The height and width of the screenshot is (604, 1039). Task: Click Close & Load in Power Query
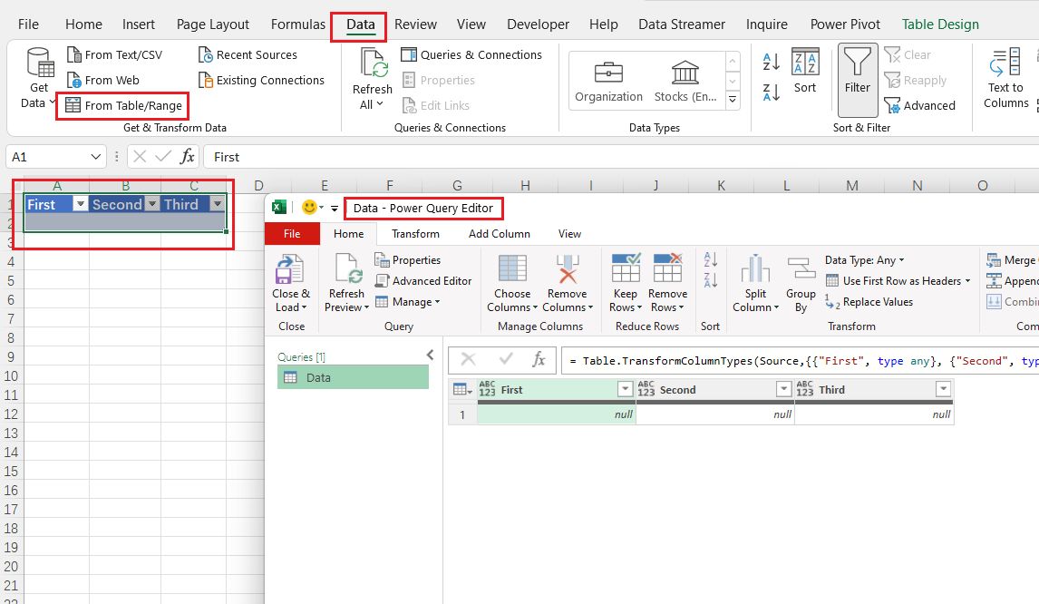[x=291, y=282]
